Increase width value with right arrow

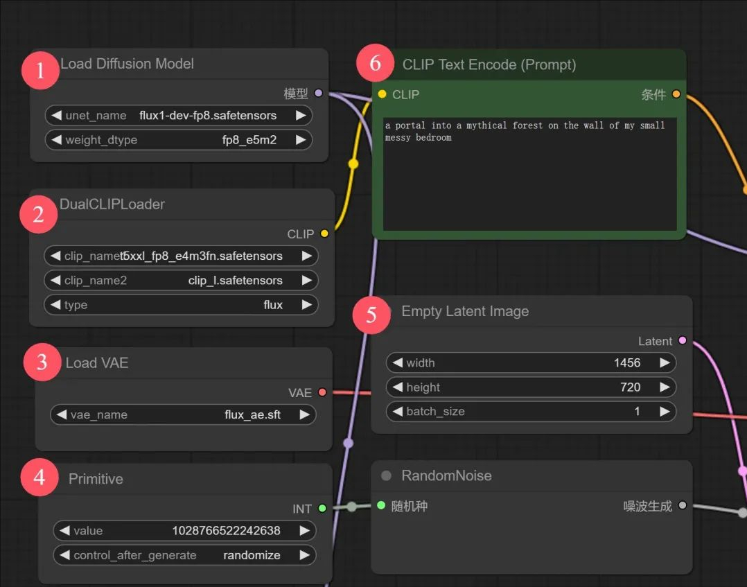(x=665, y=362)
